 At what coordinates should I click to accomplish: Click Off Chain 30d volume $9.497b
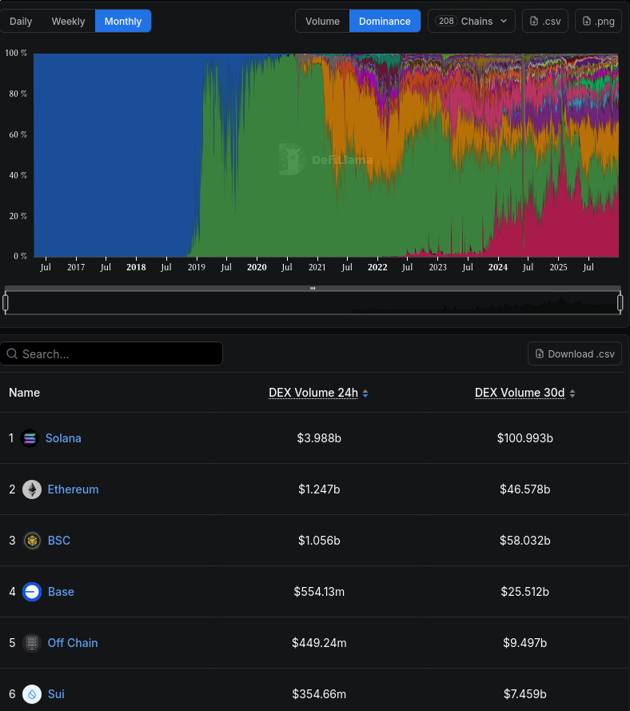pos(524,643)
